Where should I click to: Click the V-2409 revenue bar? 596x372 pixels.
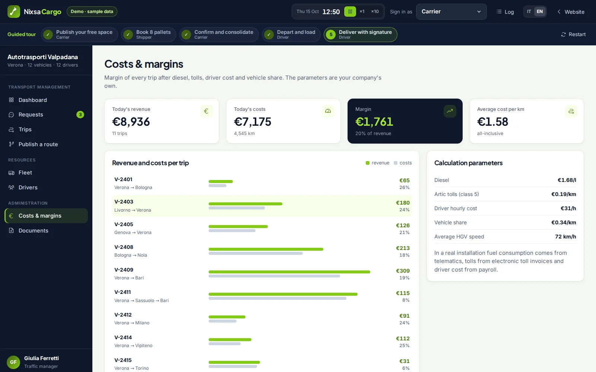(x=289, y=272)
